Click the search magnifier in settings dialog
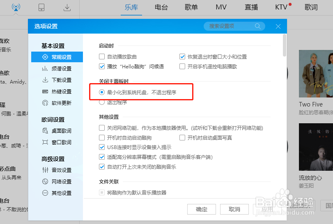This screenshot has height=224, width=333. point(258,26)
